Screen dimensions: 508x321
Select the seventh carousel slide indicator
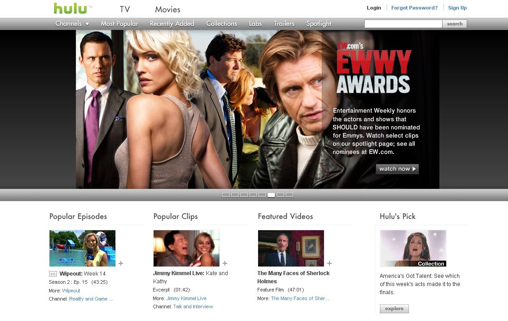(x=280, y=195)
